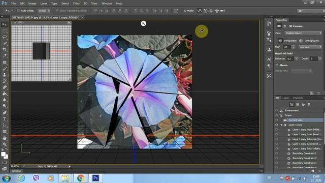The image size is (325, 183).
Task: Toggle visibility of Boundary Constraint 1
Action: [x=276, y=154]
